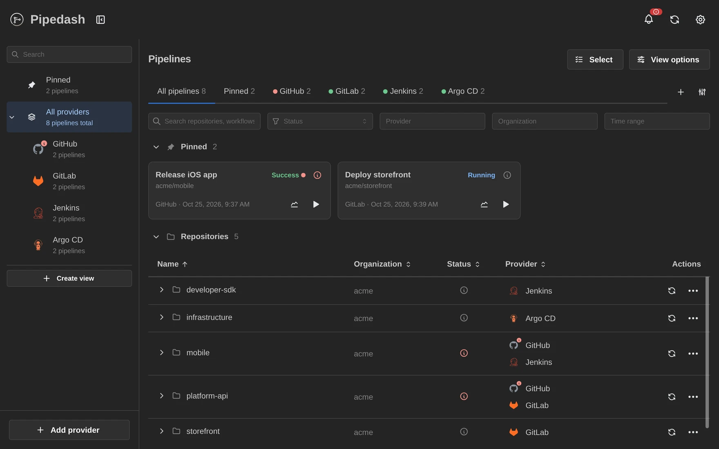
Task: Open the Status filter dropdown
Action: click(320, 121)
